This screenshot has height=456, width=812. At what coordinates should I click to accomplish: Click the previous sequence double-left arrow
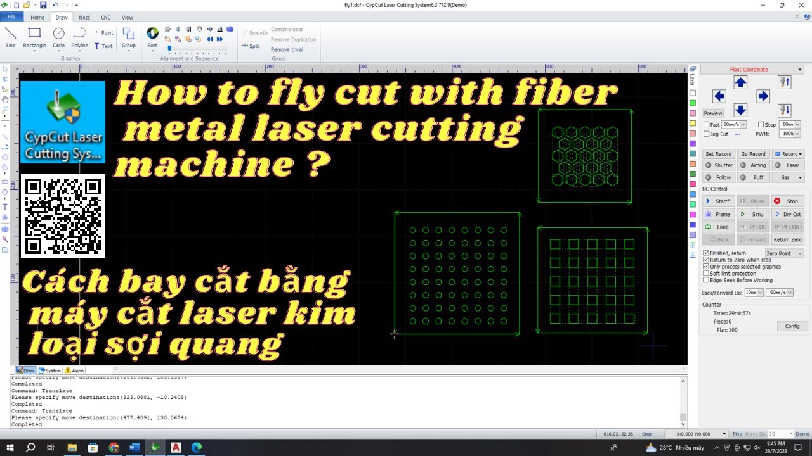coord(210,39)
